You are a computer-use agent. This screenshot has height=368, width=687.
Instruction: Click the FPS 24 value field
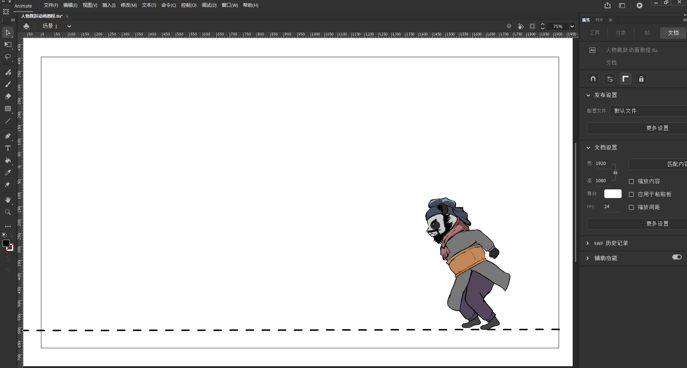611,207
